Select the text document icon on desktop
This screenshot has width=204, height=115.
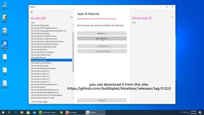pyautogui.click(x=5, y=84)
